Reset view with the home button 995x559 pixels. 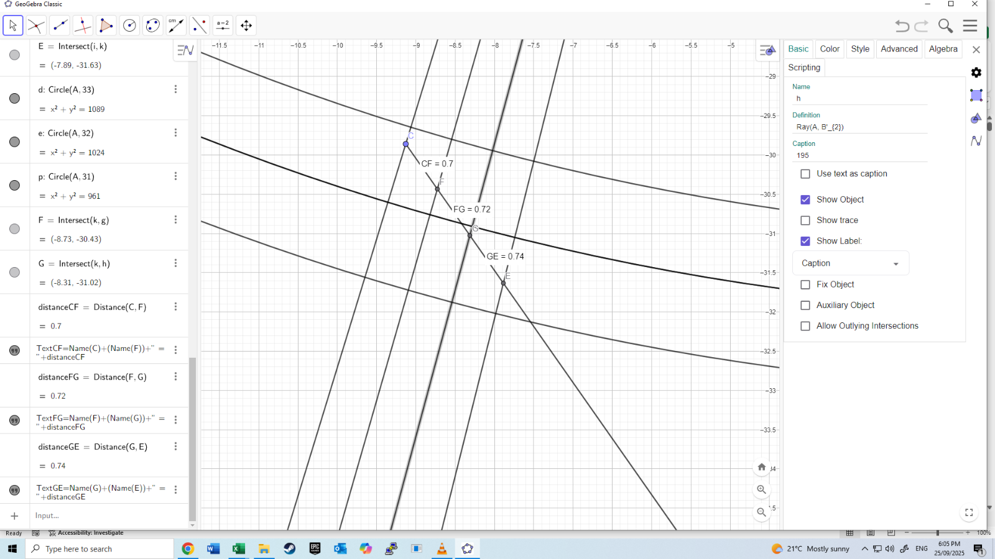point(761,467)
